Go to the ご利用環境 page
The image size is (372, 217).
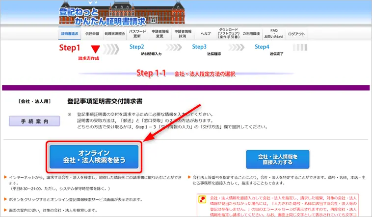251,34
